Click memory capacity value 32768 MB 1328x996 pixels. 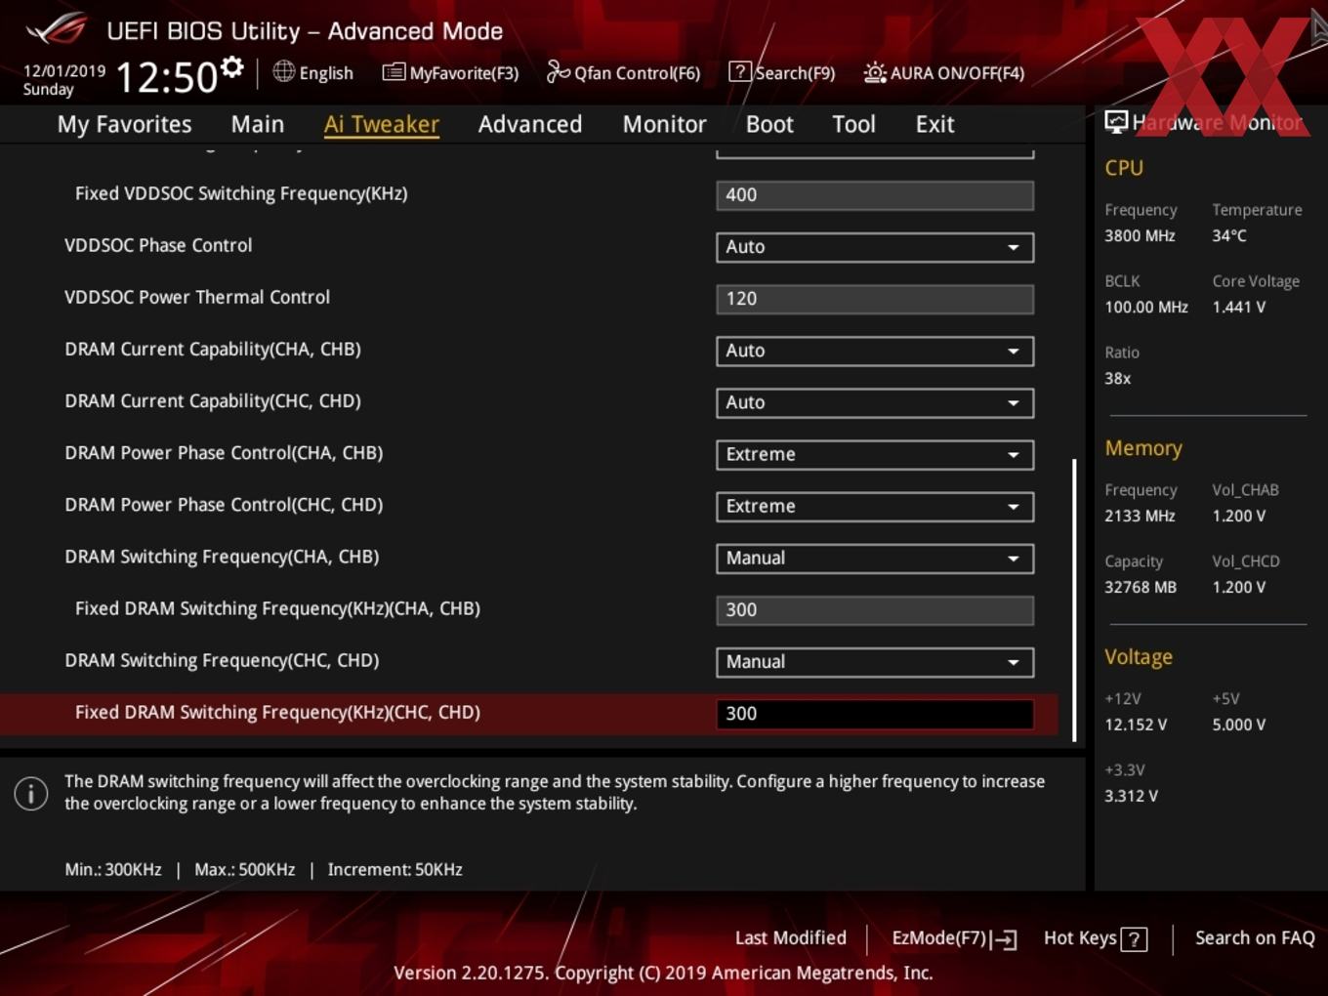[1141, 587]
